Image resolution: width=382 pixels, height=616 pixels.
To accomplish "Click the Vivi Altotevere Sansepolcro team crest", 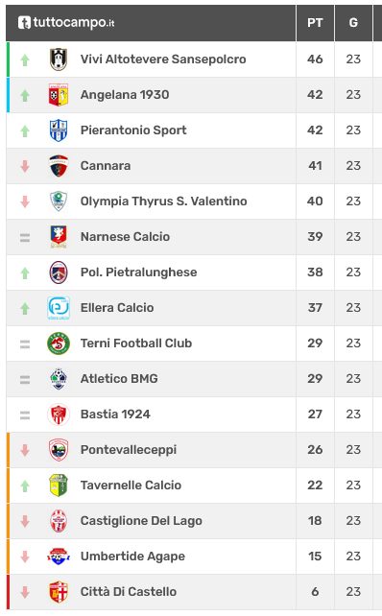I will point(59,59).
